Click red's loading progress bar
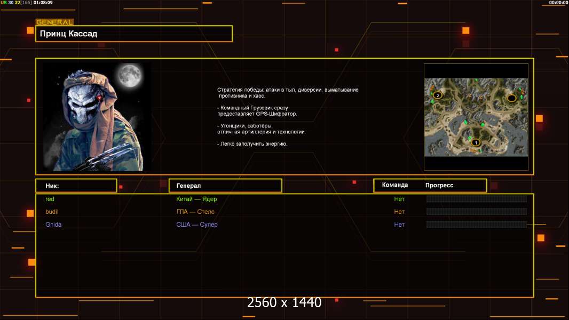This screenshot has height=320, width=569. 477,198
